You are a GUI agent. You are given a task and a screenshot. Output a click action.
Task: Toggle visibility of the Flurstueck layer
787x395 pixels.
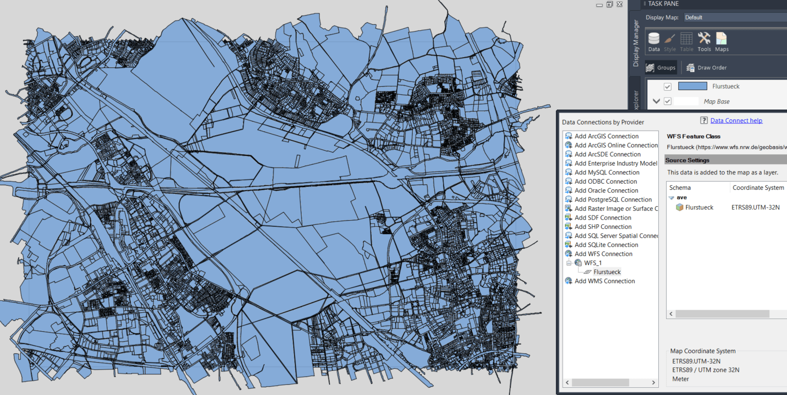pos(667,86)
